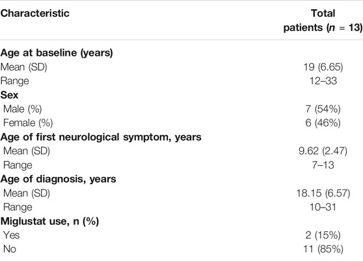Click the range value 7–13

[323, 165]
